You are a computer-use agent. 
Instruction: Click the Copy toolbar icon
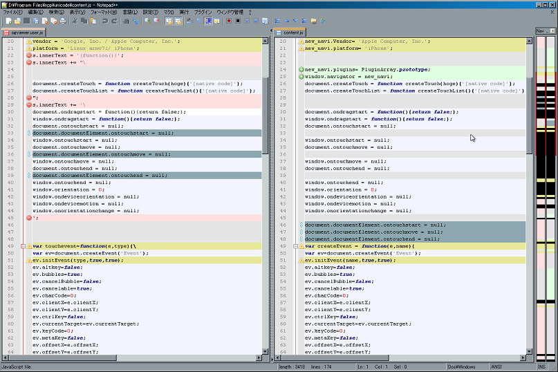84,21
